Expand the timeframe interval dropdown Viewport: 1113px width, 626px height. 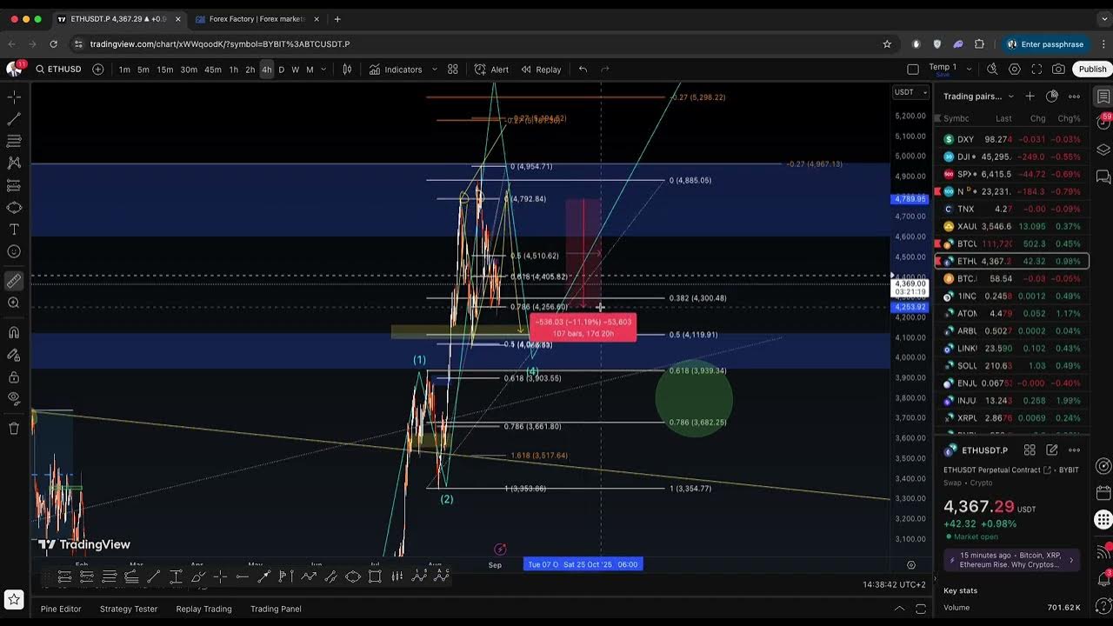pos(323,70)
